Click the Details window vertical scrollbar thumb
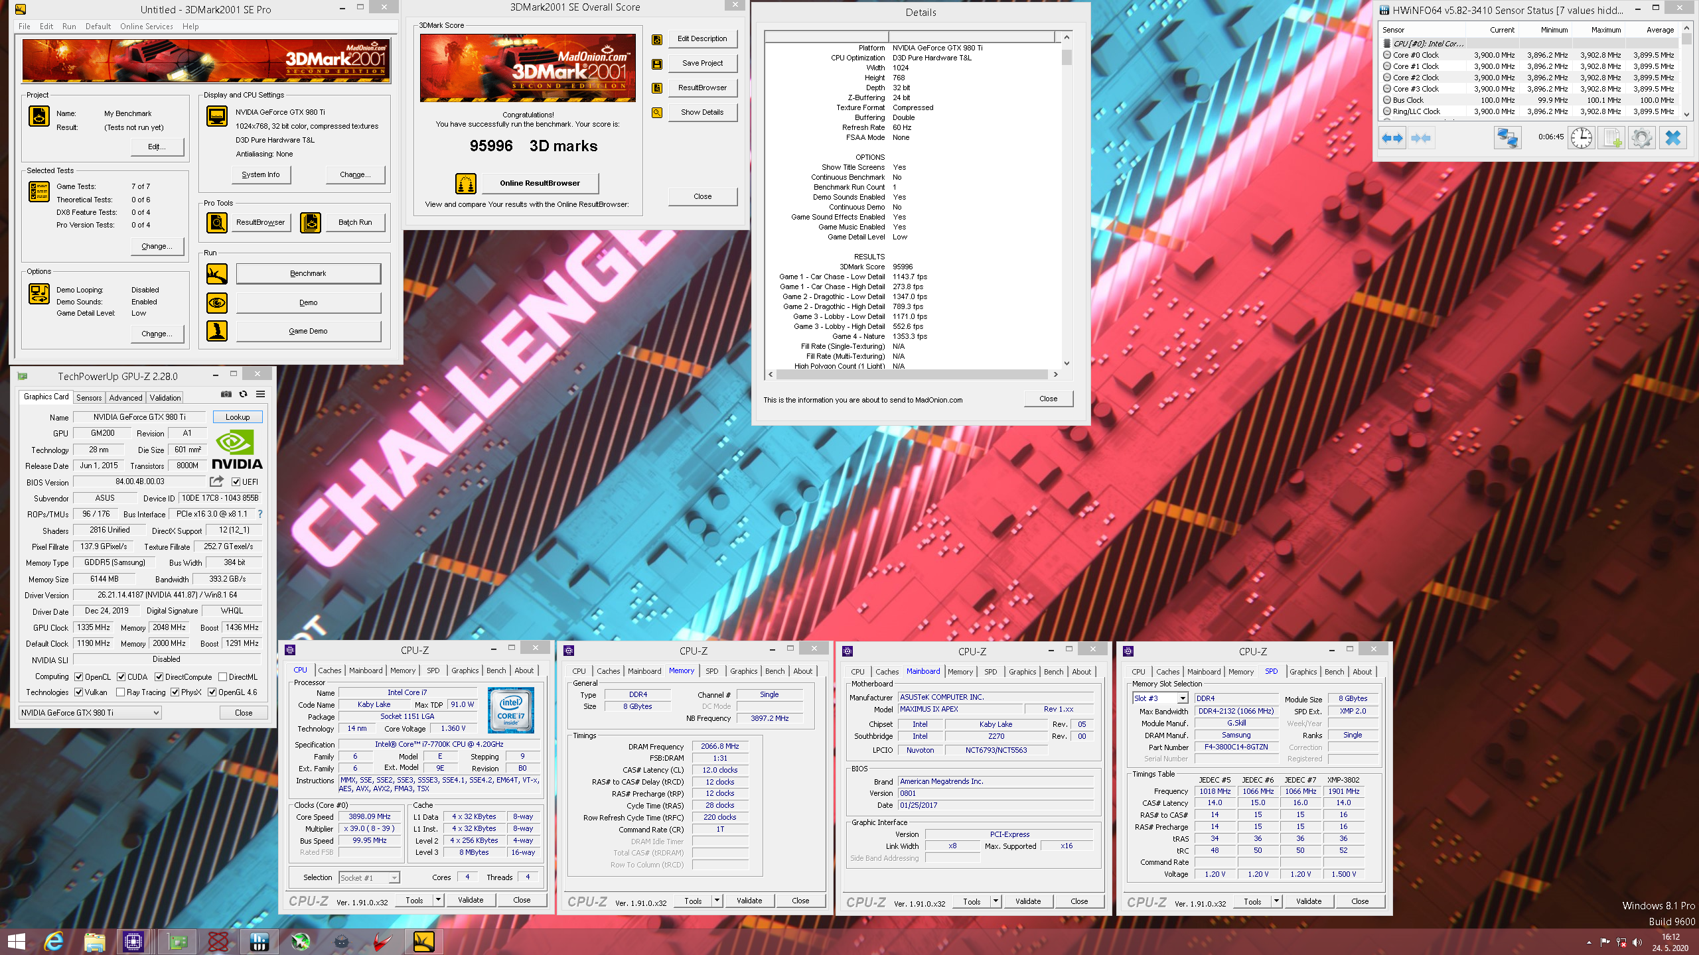 (1067, 56)
